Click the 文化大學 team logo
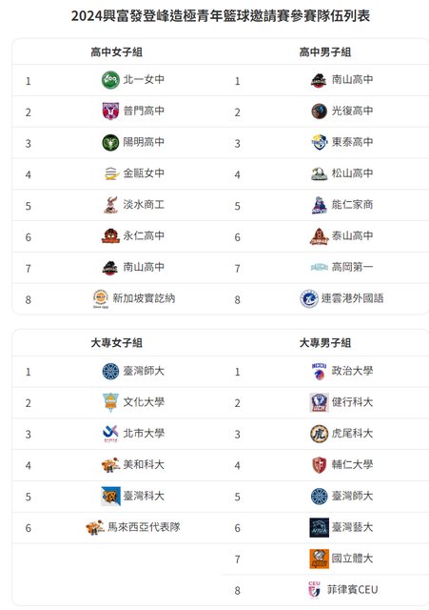This screenshot has height=610, width=429. [x=110, y=402]
